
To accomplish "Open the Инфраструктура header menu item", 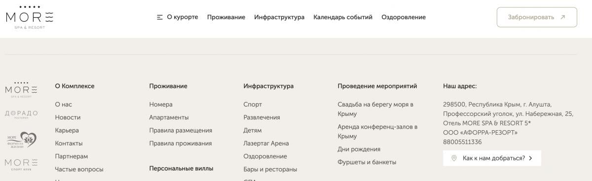I will tap(279, 17).
